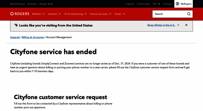This screenshot has width=203, height=111.
Task: Open the ON province selector
Action: [x=156, y=4]
